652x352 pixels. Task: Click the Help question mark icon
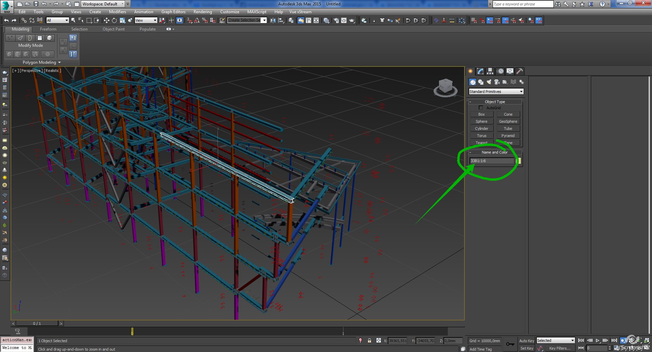click(602, 4)
